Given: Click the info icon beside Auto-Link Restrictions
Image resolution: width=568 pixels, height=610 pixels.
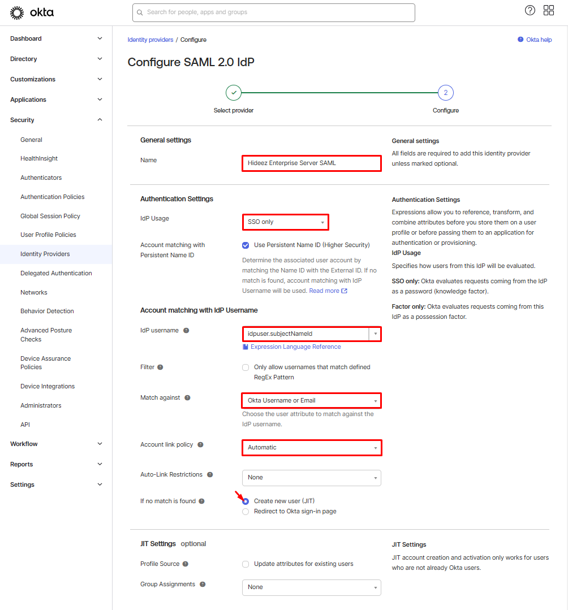Looking at the screenshot, I should click(210, 474).
